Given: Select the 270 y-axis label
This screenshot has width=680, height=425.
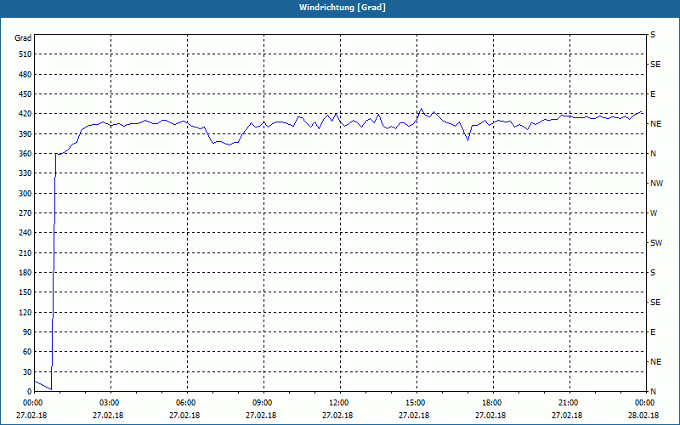Looking at the screenshot, I should tap(25, 213).
